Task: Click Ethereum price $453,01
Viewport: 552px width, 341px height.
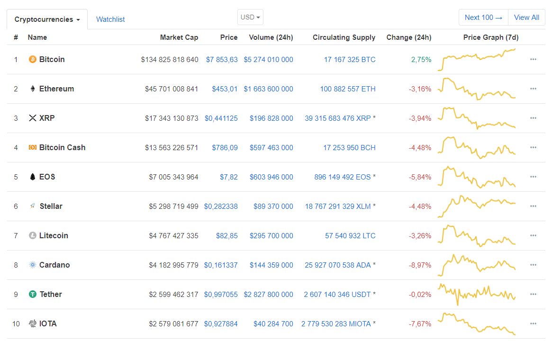Action: [x=225, y=89]
